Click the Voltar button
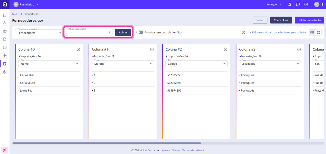The image size is (326, 154). [x=260, y=20]
